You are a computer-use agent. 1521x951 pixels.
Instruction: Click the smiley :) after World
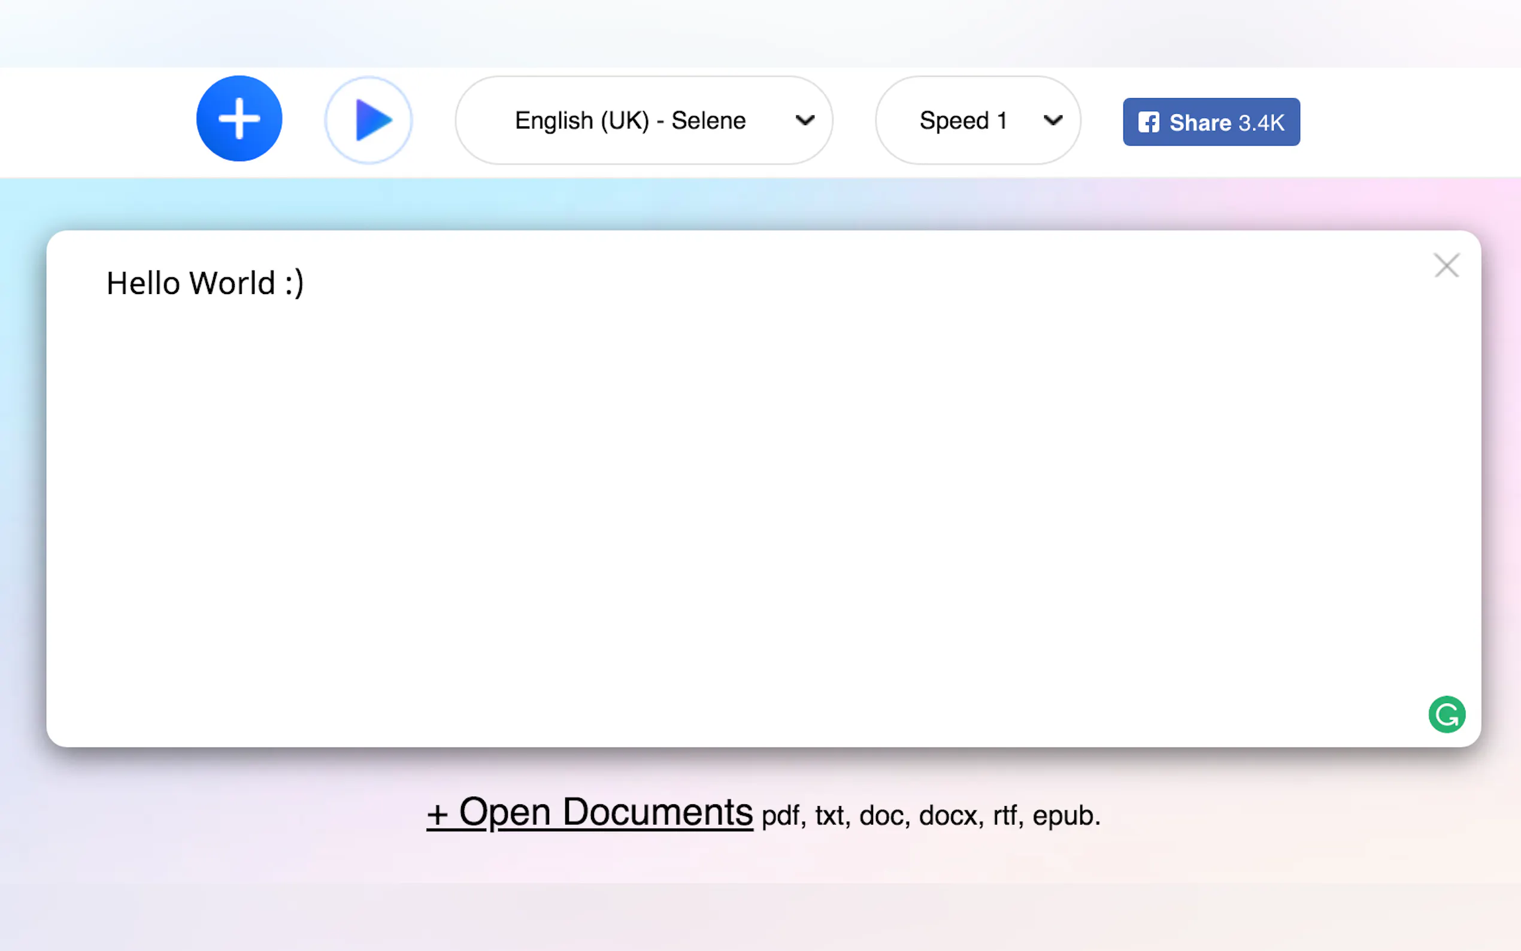[x=294, y=283]
